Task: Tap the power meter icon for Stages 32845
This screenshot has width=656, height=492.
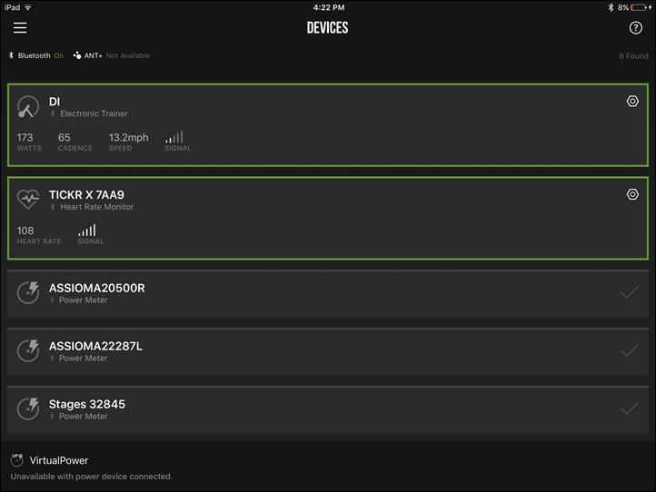Action: (28, 408)
